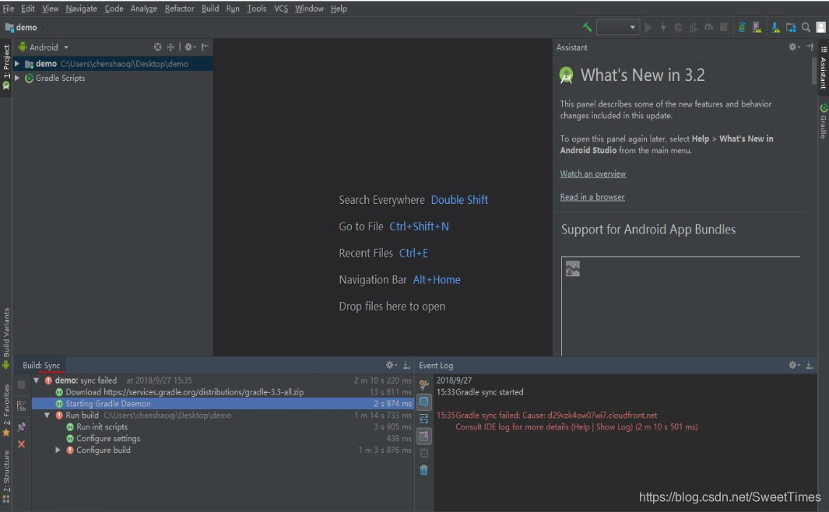Screen dimensions: 829x512
Task: Click the Profile app gauge icon
Action: pos(708,27)
